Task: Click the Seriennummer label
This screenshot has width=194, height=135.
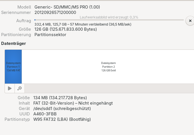Action: click(16, 13)
